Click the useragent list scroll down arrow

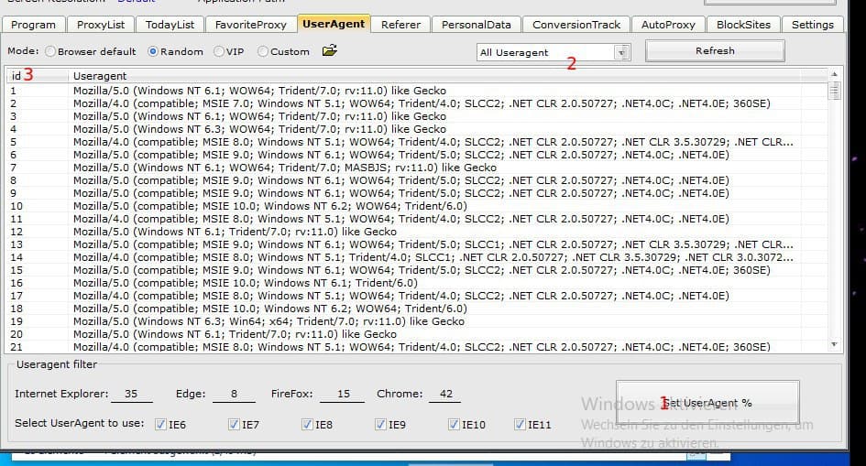point(834,344)
